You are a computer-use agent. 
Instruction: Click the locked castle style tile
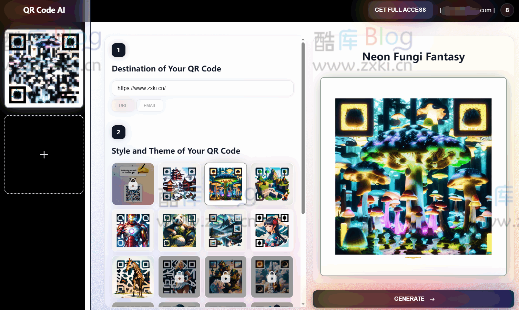click(x=225, y=277)
